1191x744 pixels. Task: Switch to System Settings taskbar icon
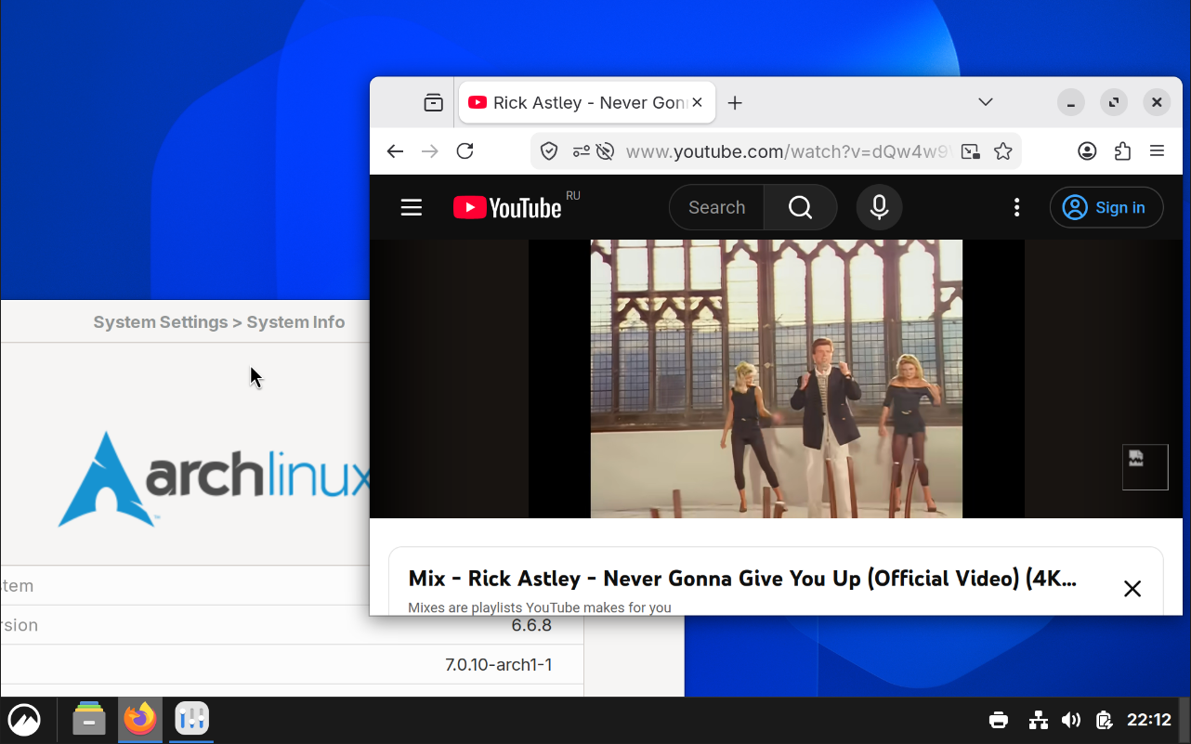tap(191, 719)
